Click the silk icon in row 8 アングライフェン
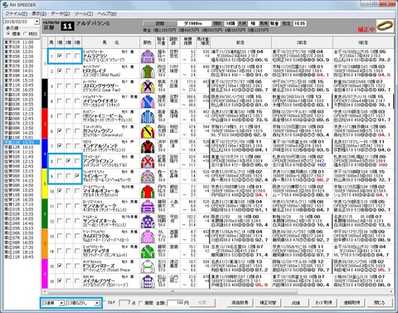The width and height of the screenshot is (398, 313). [x=148, y=161]
